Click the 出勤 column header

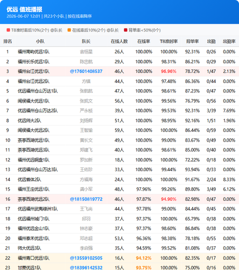tap(211, 42)
